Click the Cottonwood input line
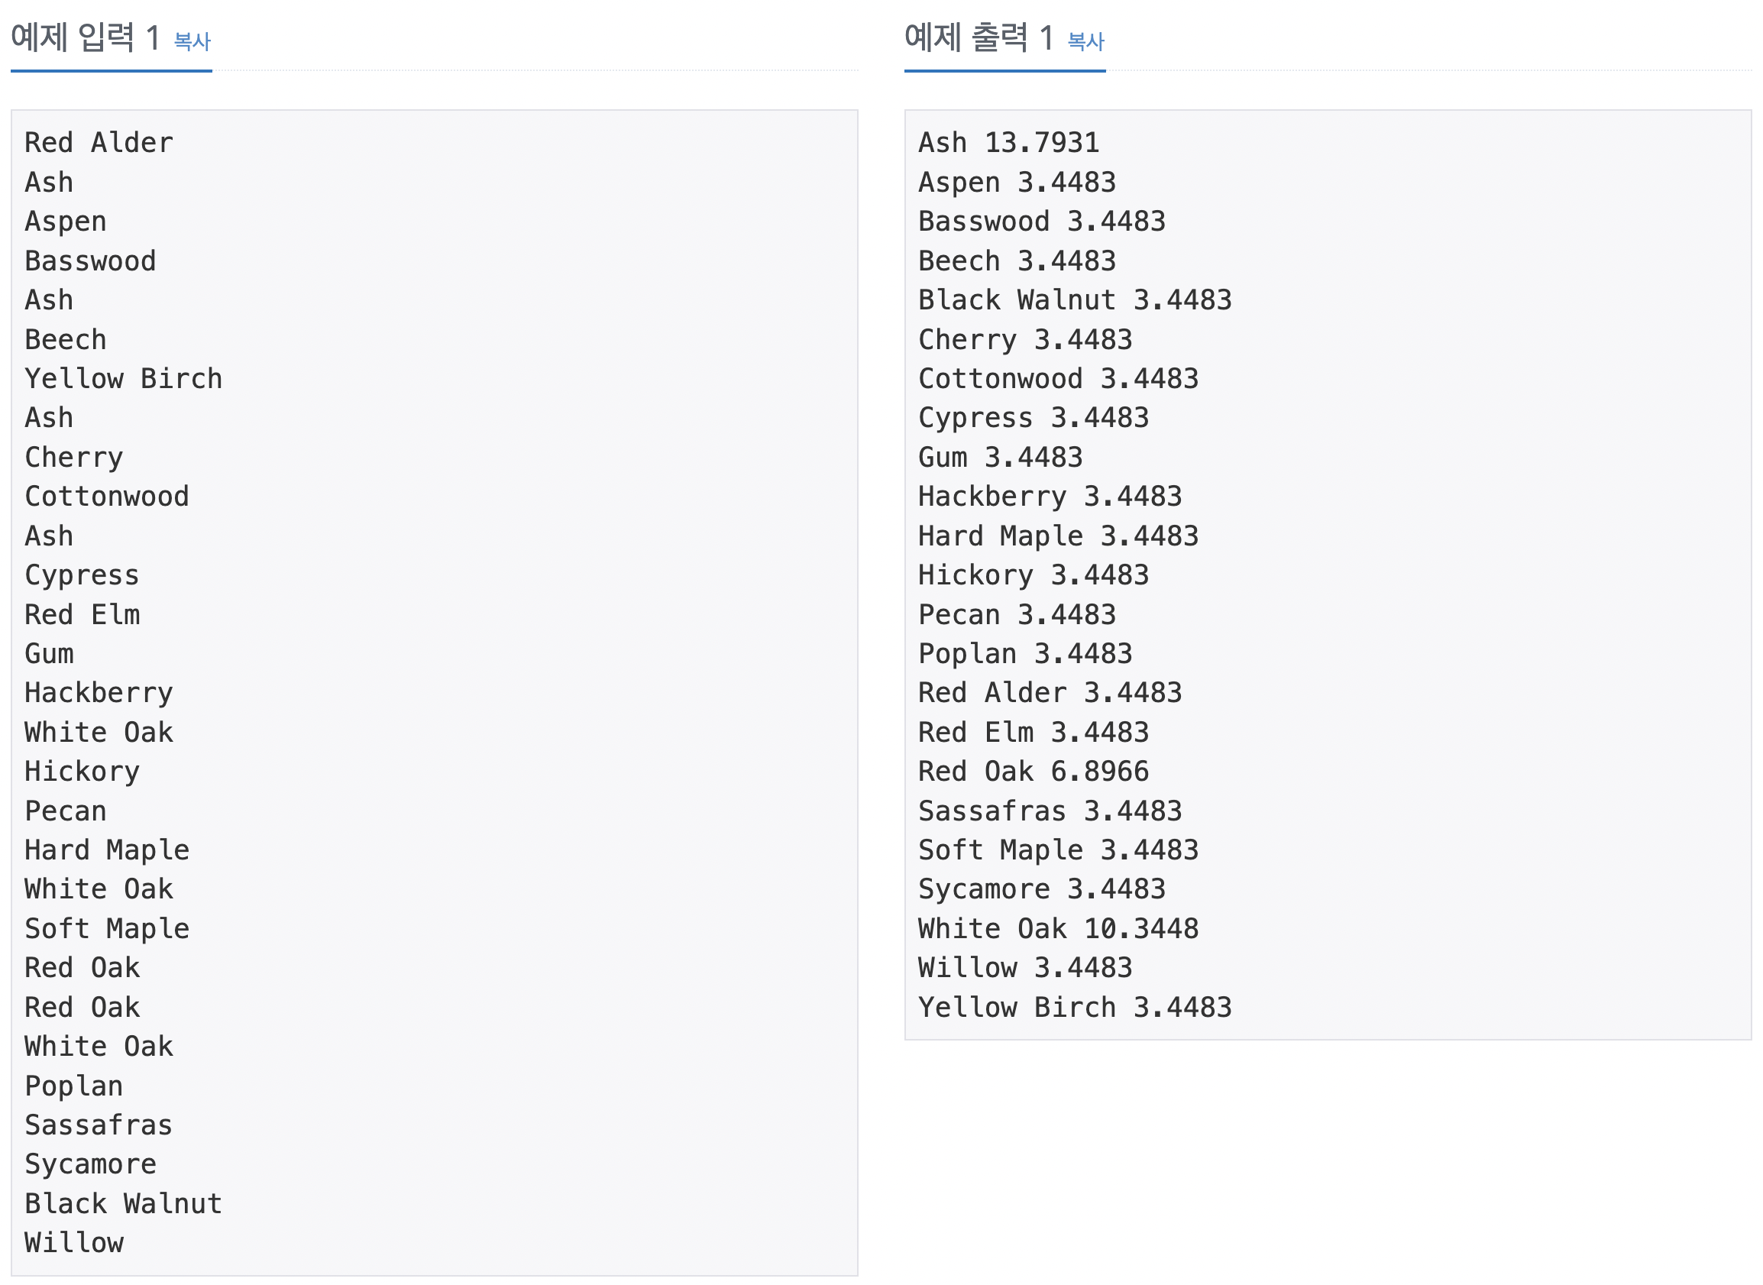Image resolution: width=1763 pixels, height=1285 pixels. (107, 497)
